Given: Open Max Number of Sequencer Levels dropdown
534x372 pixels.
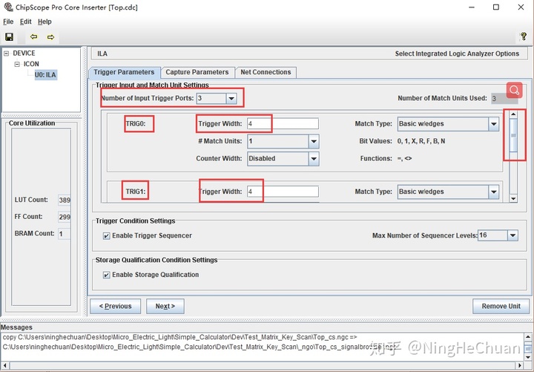Looking at the screenshot, I should 512,235.
